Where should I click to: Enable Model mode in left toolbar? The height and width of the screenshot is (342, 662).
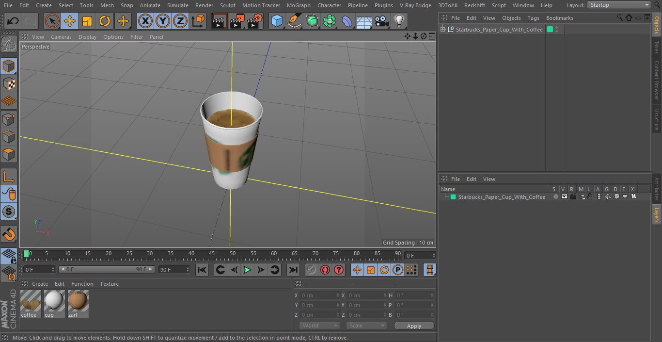(9, 66)
